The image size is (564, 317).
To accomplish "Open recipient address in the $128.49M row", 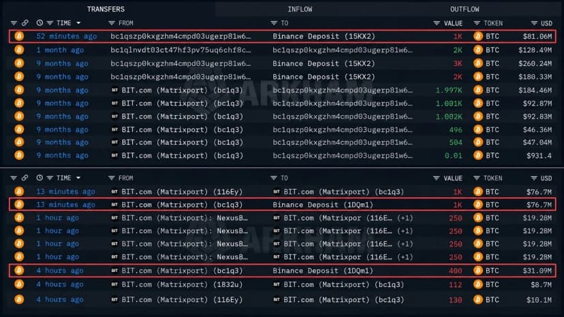I will pos(343,50).
